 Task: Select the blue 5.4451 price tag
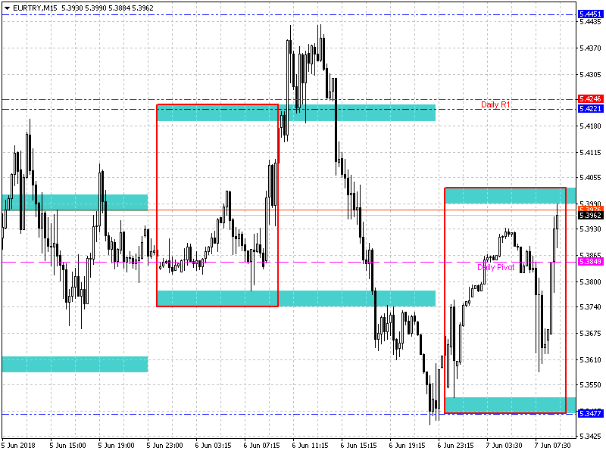tap(590, 14)
